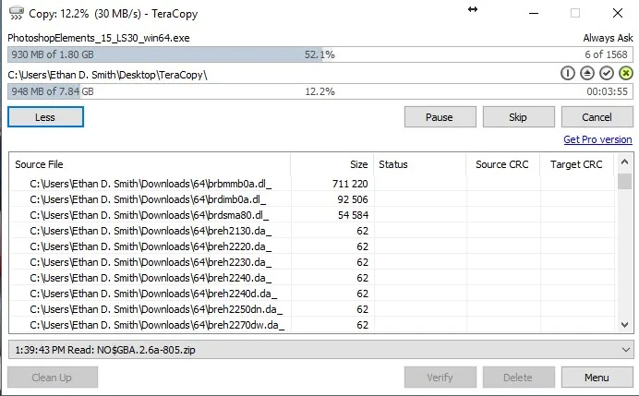Toggle the verify checkmark icon
This screenshot has height=396, width=639.
point(607,73)
